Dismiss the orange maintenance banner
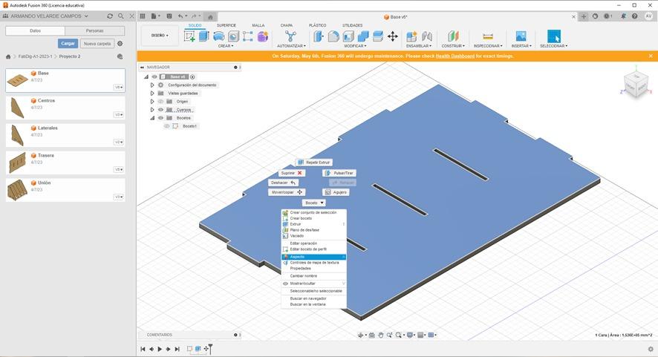Image resolution: width=658 pixels, height=357 pixels. point(651,56)
